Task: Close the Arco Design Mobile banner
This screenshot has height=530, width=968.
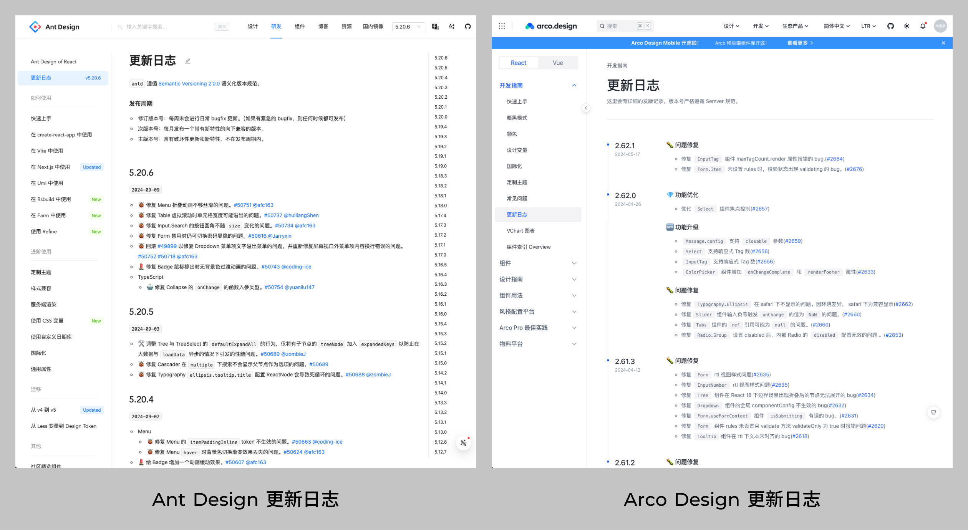Action: (x=943, y=43)
